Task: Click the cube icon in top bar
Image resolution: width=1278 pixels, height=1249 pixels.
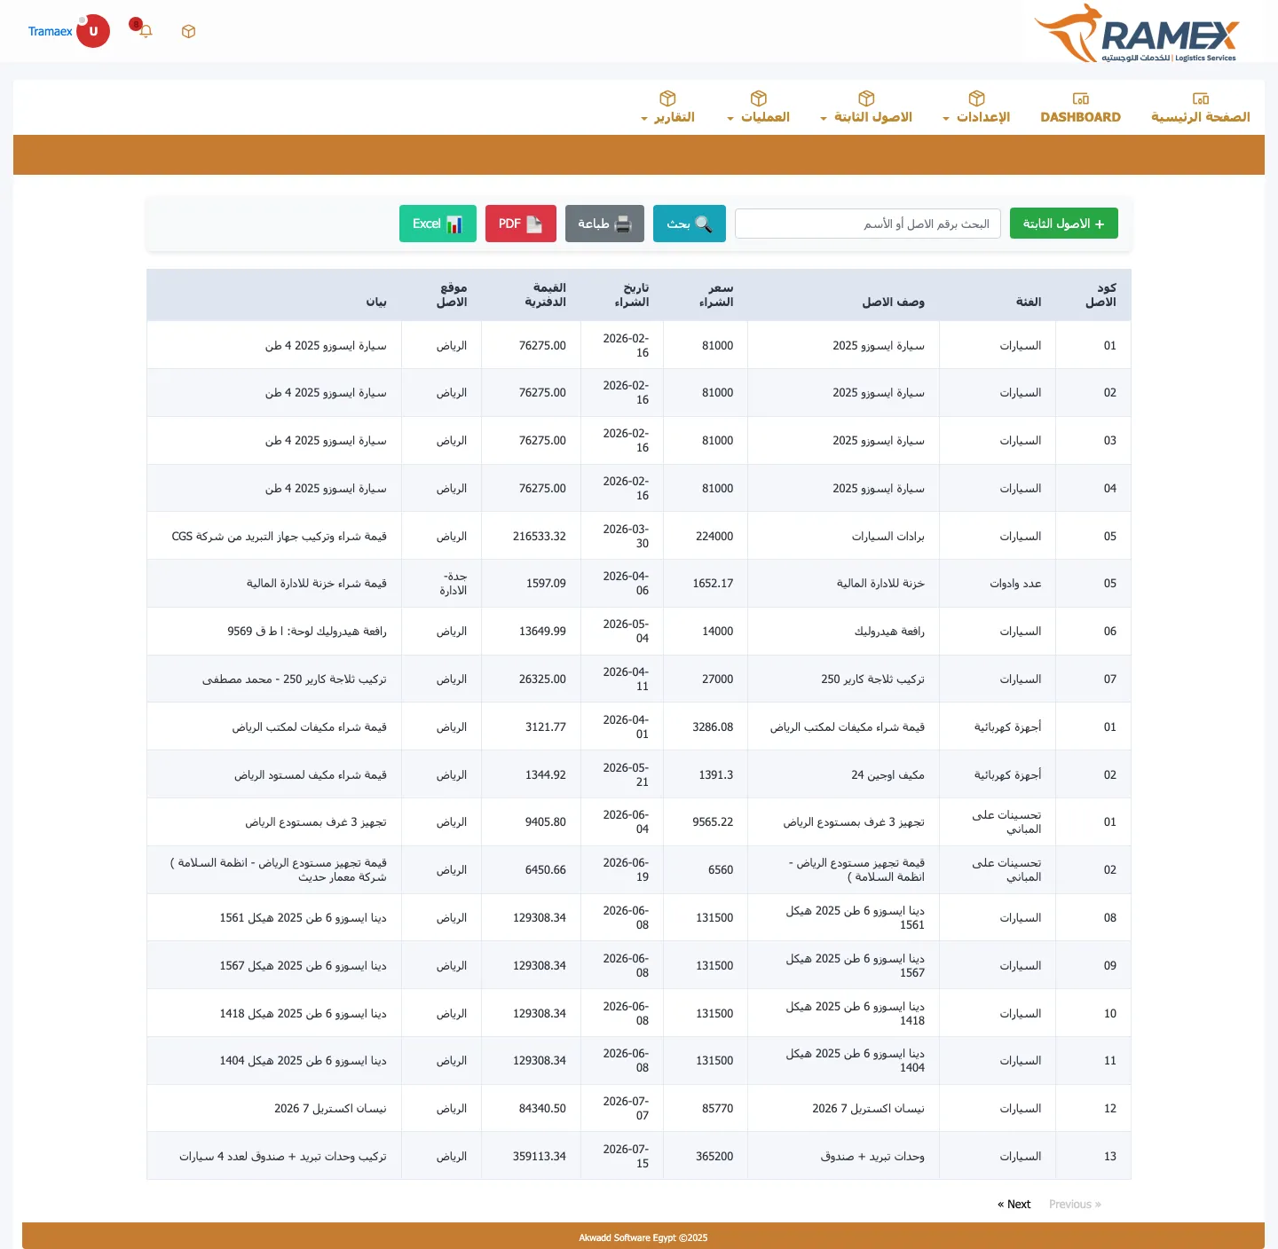Action: [x=188, y=31]
